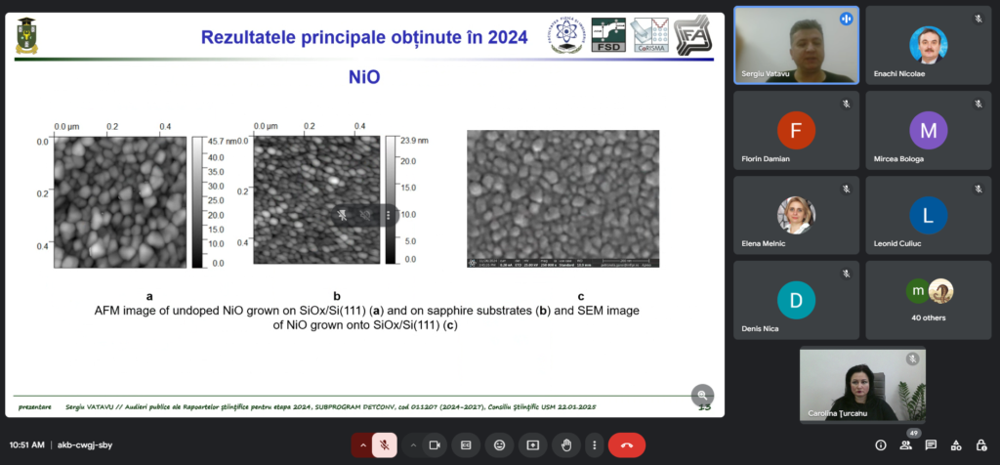Expand video settings arrow beside camera
The width and height of the screenshot is (1000, 465).
[x=413, y=444]
